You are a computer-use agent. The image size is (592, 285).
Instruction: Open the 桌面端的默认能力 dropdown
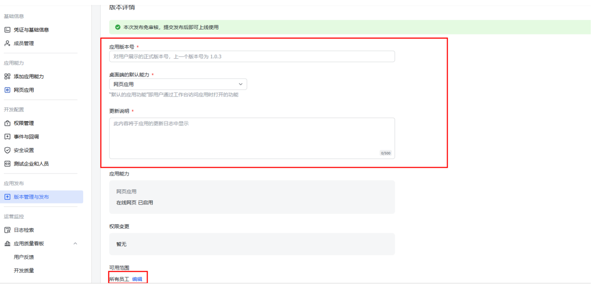pos(178,84)
